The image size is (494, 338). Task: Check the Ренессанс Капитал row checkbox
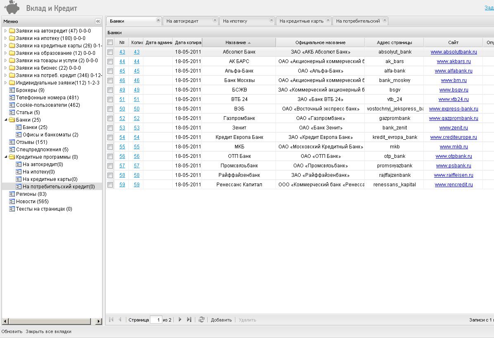point(110,185)
